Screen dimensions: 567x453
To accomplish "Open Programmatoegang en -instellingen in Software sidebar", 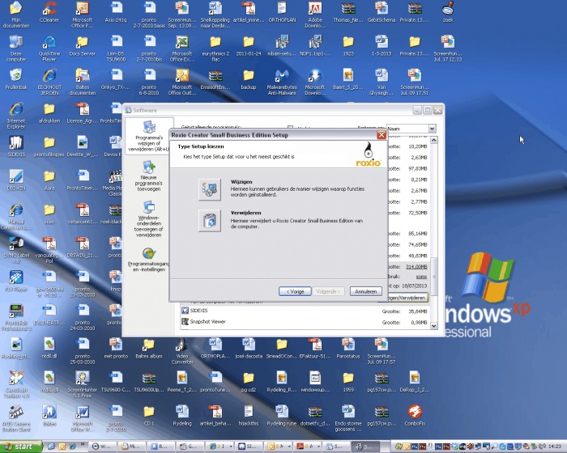I will [148, 260].
